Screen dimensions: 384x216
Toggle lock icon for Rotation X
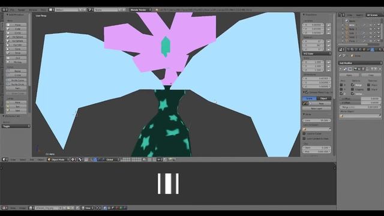[x=329, y=41]
